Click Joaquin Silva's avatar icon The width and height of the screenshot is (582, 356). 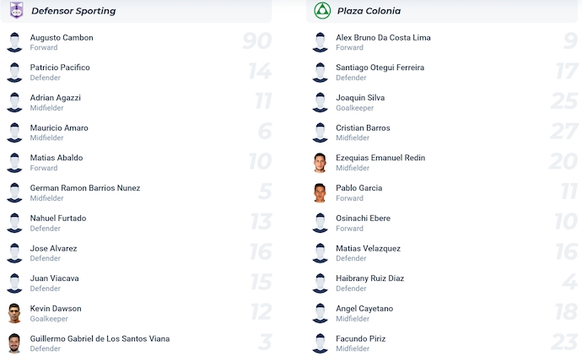pos(320,102)
